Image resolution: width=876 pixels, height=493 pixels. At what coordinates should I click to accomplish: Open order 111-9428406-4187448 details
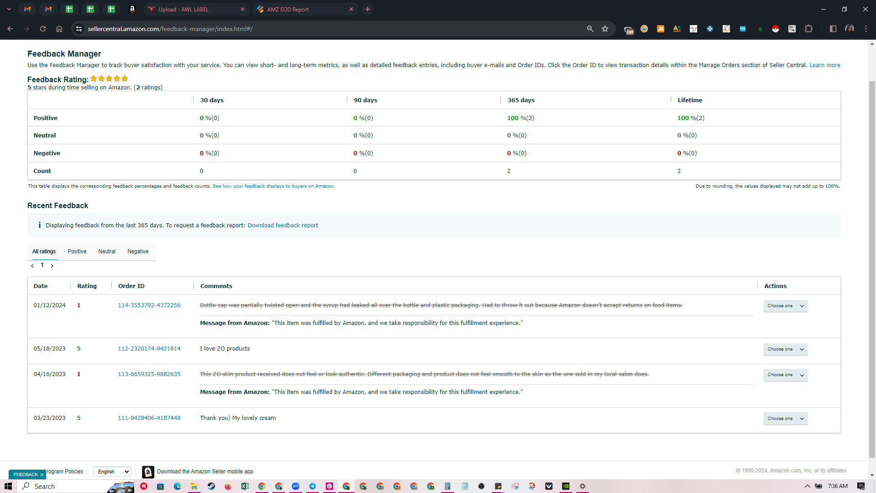[x=149, y=418]
